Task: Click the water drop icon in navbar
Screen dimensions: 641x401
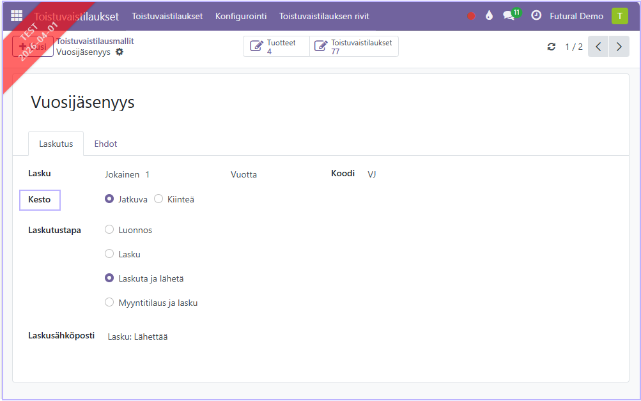Action: click(x=490, y=16)
